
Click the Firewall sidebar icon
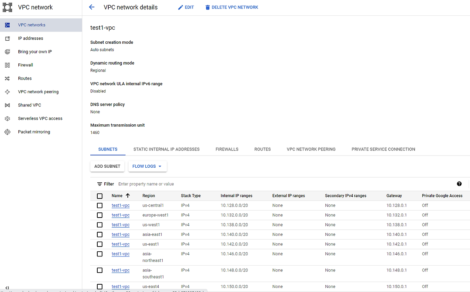(x=7, y=65)
